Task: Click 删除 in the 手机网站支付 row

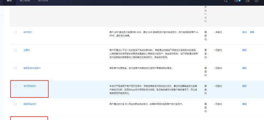Action: pyautogui.click(x=244, y=86)
